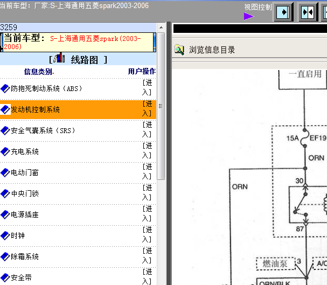The height and width of the screenshot is (285, 327).
Task: Click [进入] next to 电源插座
Action: point(147,214)
